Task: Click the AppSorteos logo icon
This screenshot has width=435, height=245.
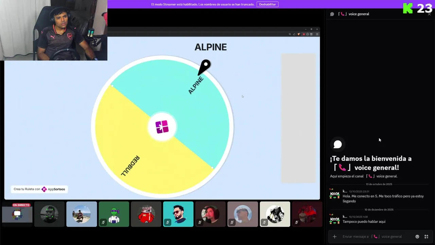Action: pyautogui.click(x=44, y=189)
